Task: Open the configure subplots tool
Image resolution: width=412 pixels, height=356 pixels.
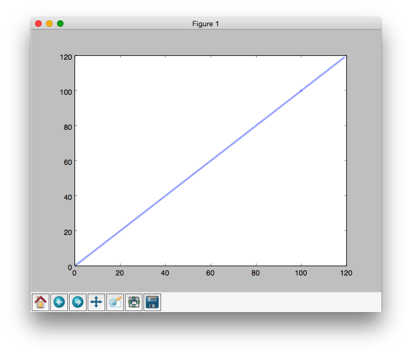Action: tap(134, 302)
